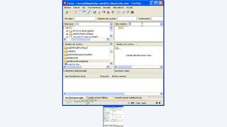Click up arrow of local file list scrollbar
The width and height of the screenshot is (227, 127).
click(x=111, y=44)
